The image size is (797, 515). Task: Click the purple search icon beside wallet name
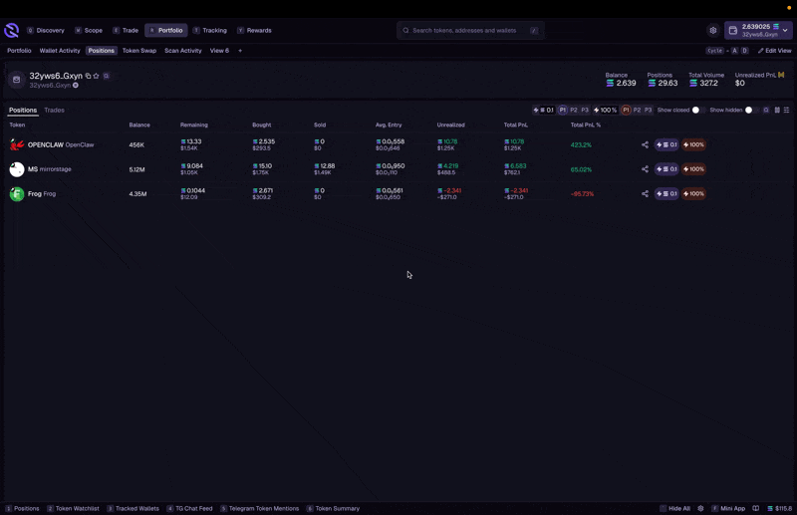107,76
